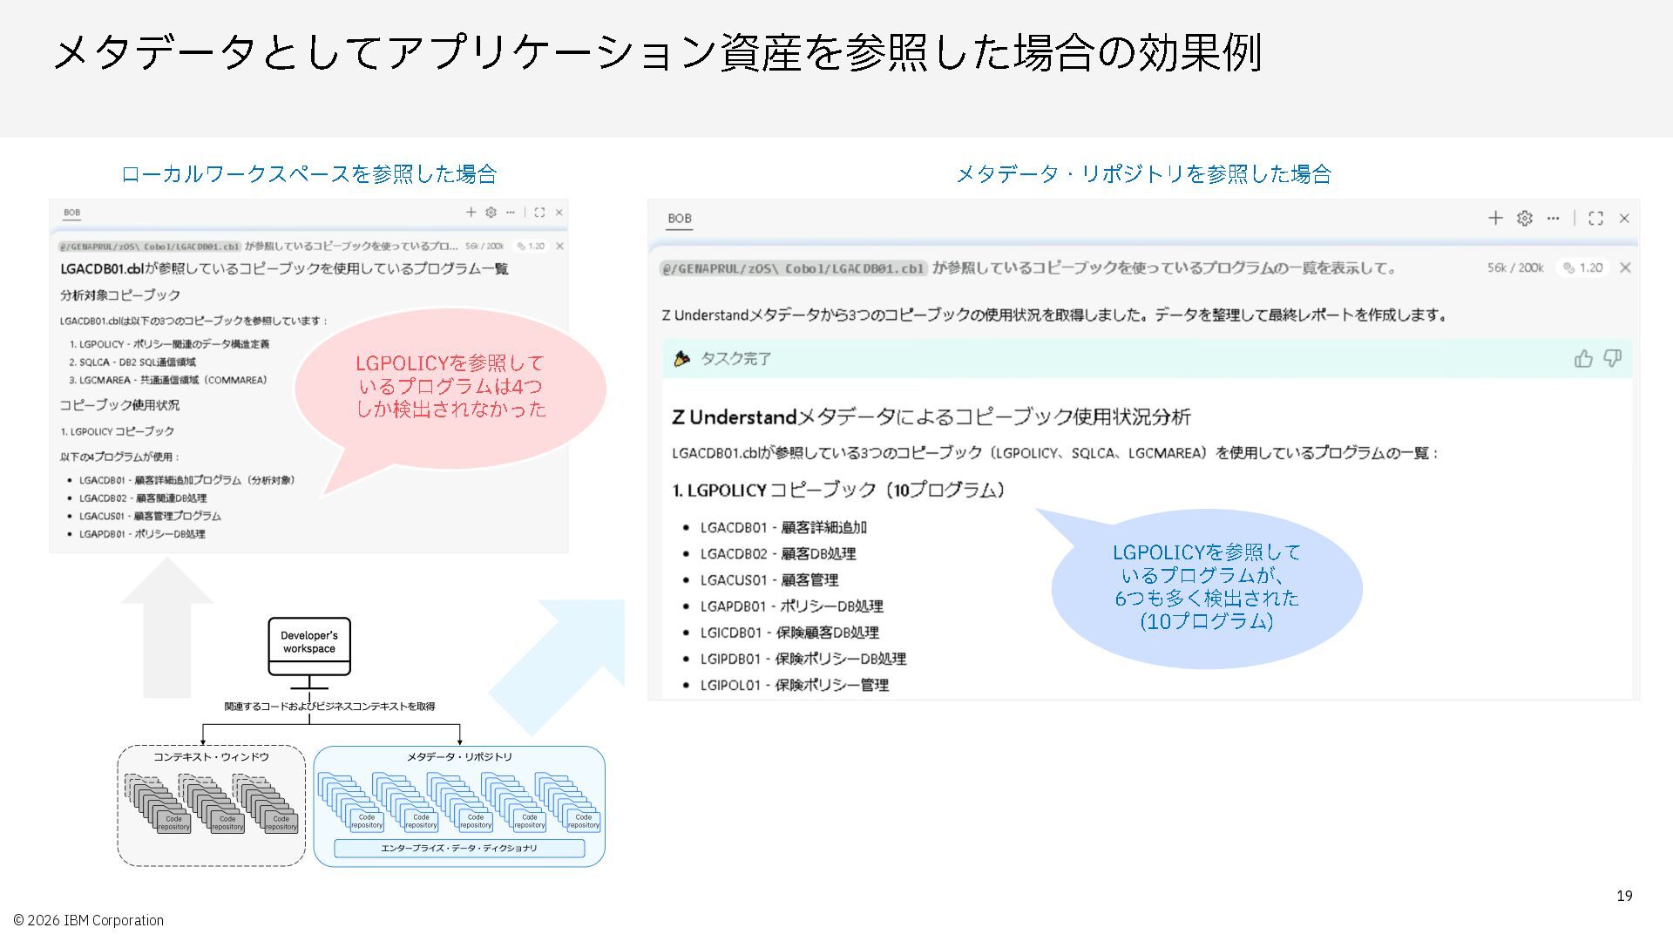
Task: Open settings gear in the local-workspace BOB panel
Action: 491,212
